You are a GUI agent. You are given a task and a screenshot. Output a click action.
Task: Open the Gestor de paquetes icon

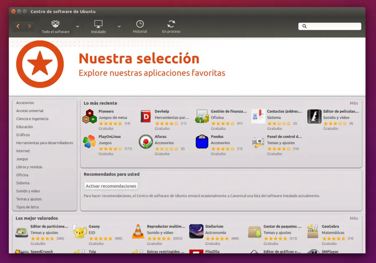point(255,232)
